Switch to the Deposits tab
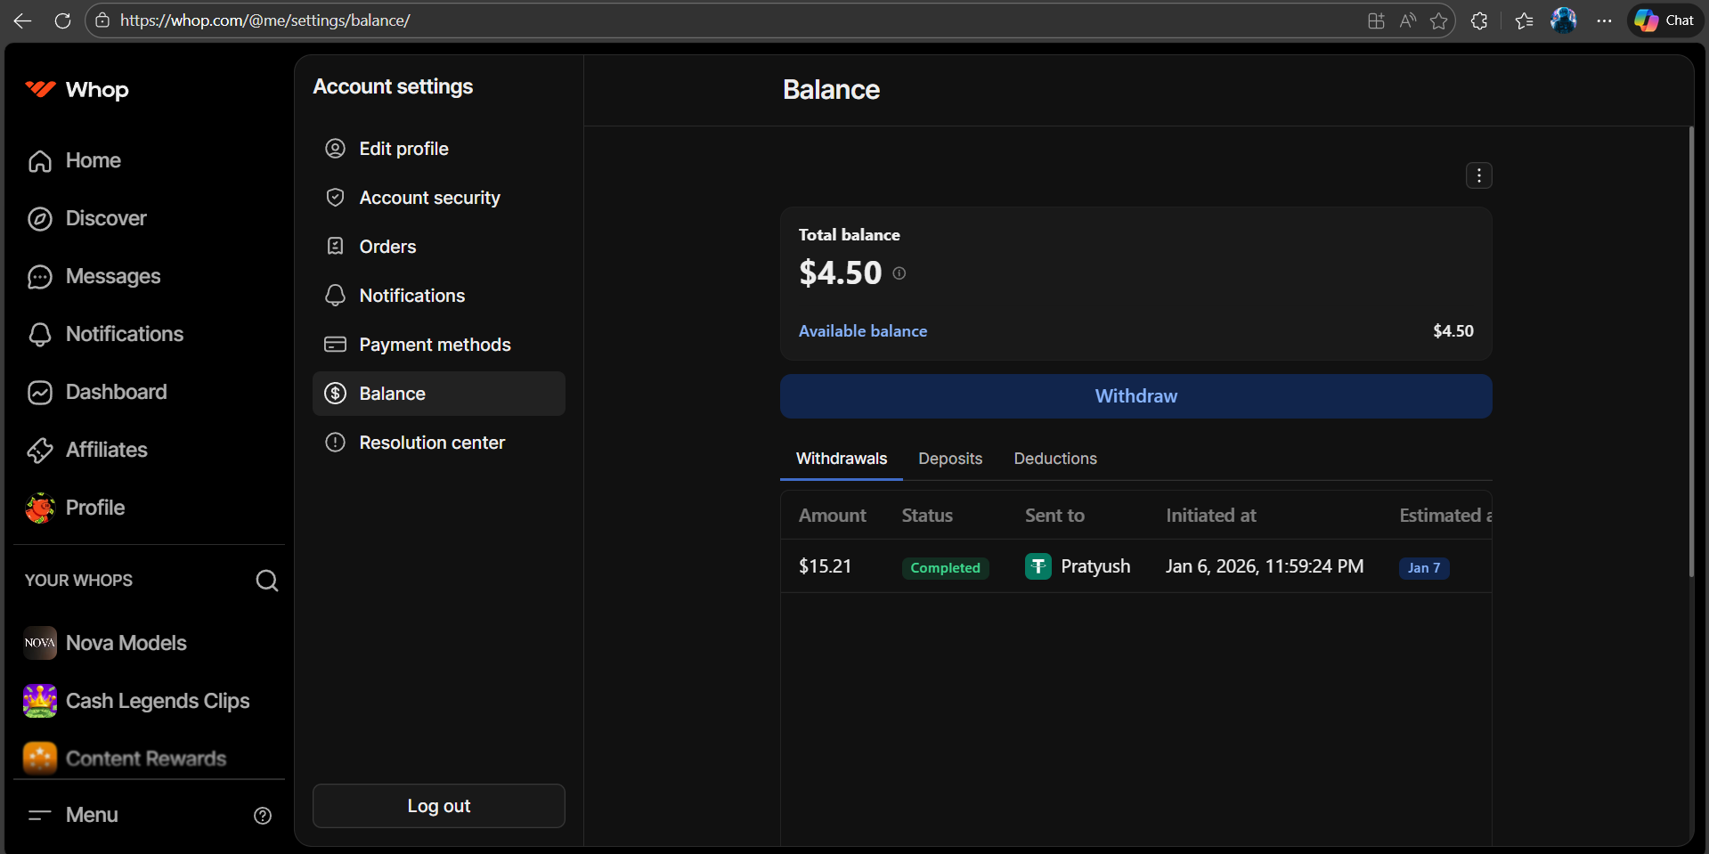 click(x=950, y=459)
